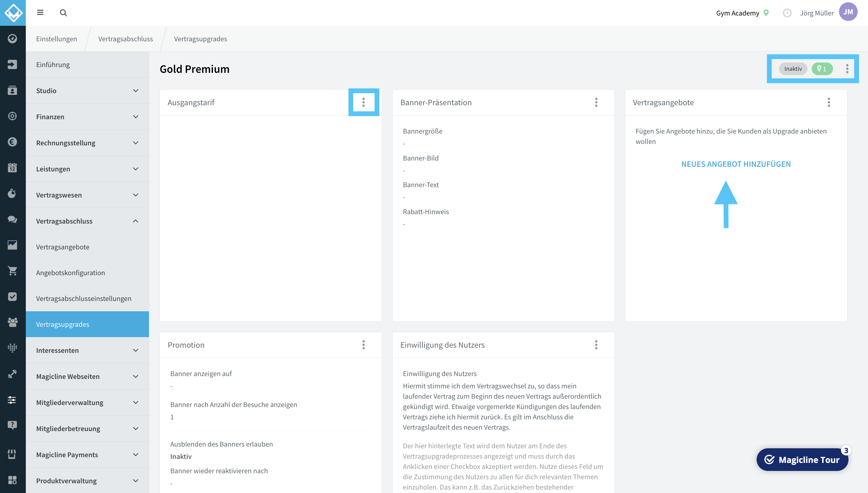The image size is (868, 493).
Task: Select Vertragsupgrades menu item
Action: coord(88,324)
